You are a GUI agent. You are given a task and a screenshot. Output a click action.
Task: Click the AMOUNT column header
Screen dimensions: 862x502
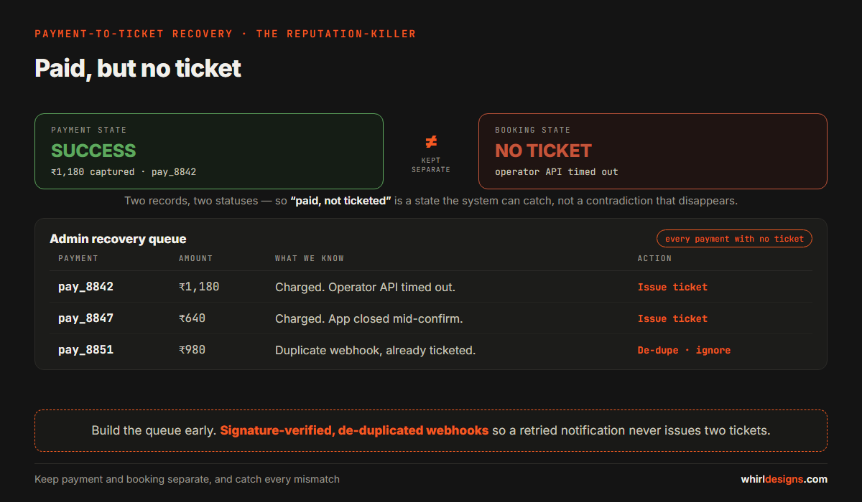(x=195, y=258)
